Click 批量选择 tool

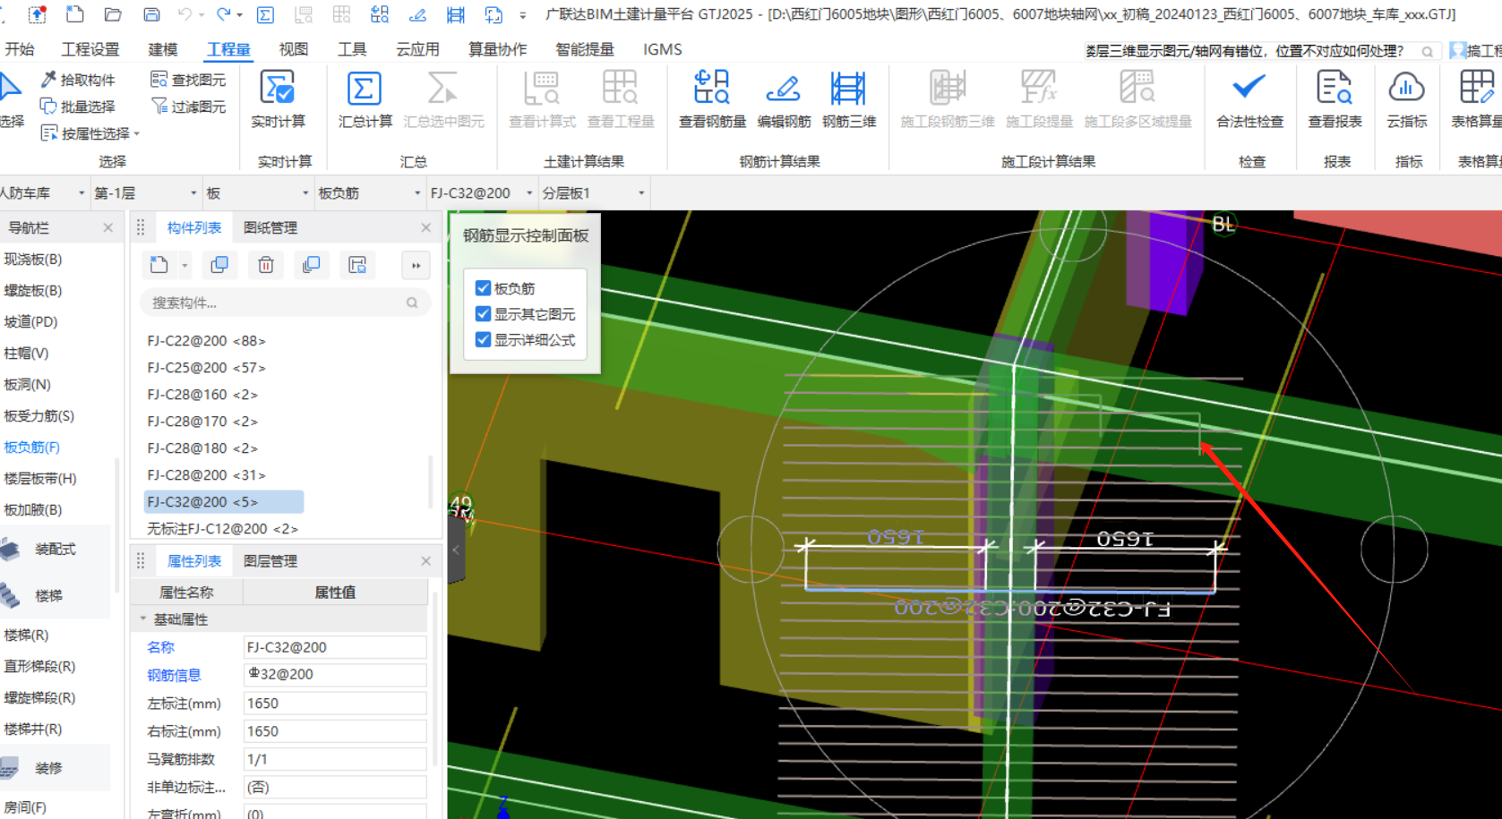[78, 107]
